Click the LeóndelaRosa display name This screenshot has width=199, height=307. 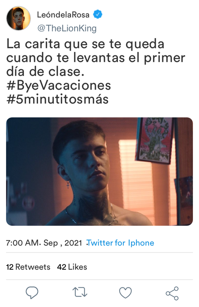pyautogui.click(x=63, y=15)
